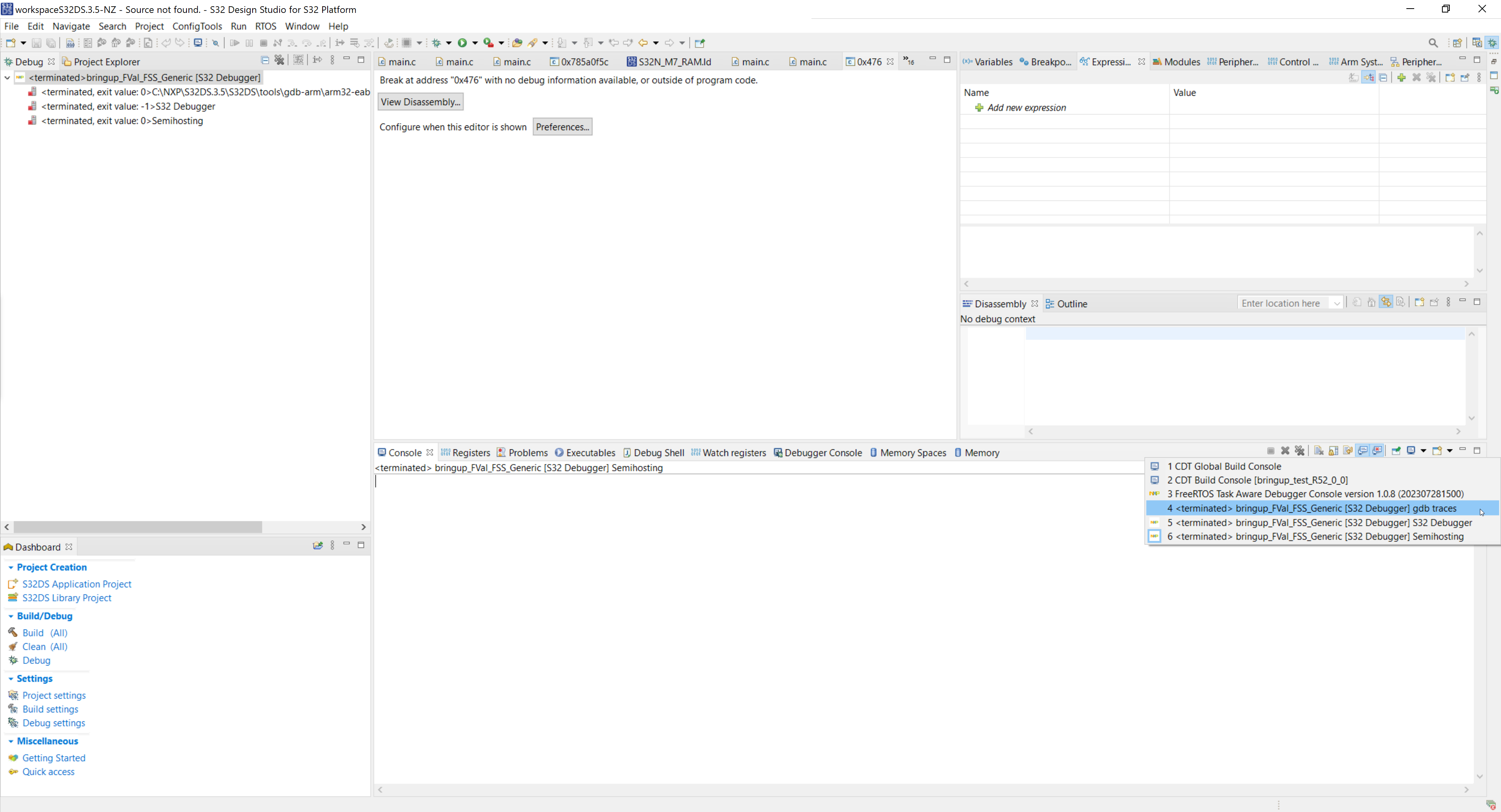Collapse the terminated bringup_FVal_FSS_Generic tree node
The height and width of the screenshot is (812, 1501).
pyautogui.click(x=7, y=77)
